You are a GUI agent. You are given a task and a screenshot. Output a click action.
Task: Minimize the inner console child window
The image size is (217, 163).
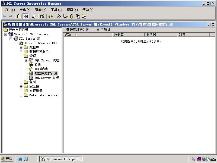tap(209, 24)
